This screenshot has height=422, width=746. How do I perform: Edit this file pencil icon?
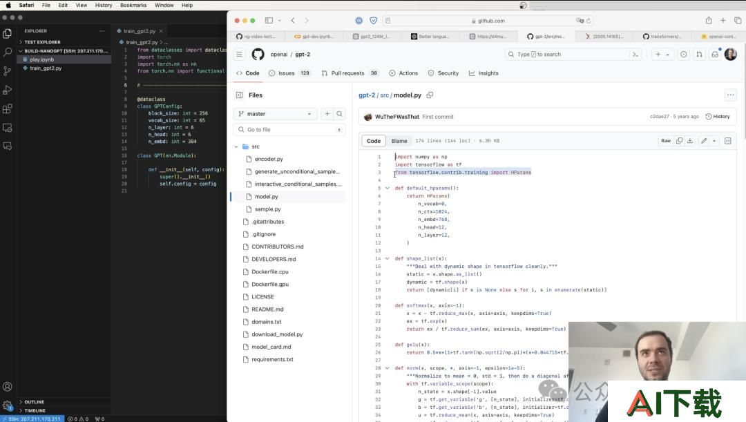point(704,141)
